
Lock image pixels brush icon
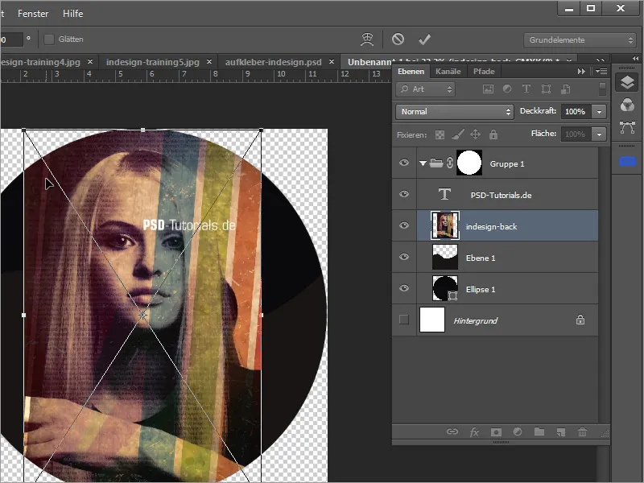tap(458, 134)
